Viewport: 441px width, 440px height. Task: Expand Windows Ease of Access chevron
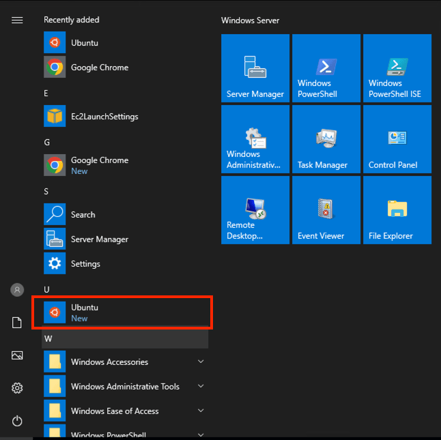[201, 411]
